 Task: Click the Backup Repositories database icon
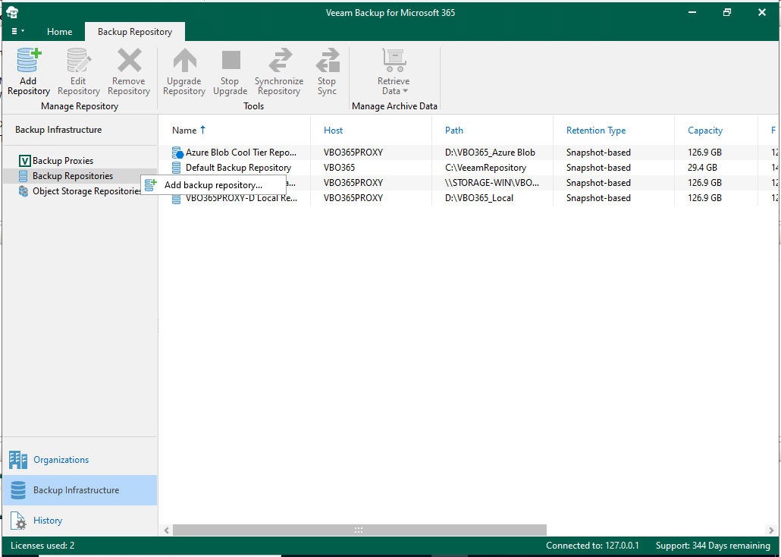coord(23,176)
